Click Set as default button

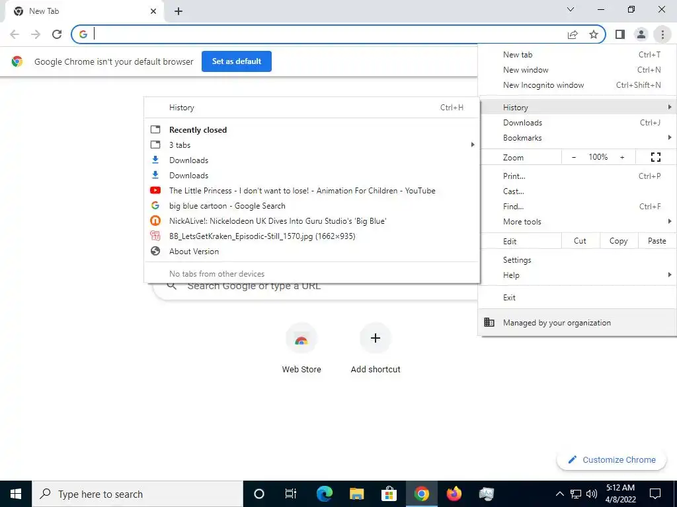pos(237,61)
